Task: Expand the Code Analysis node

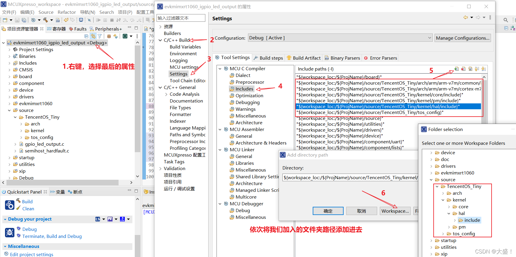Action: 166,94
